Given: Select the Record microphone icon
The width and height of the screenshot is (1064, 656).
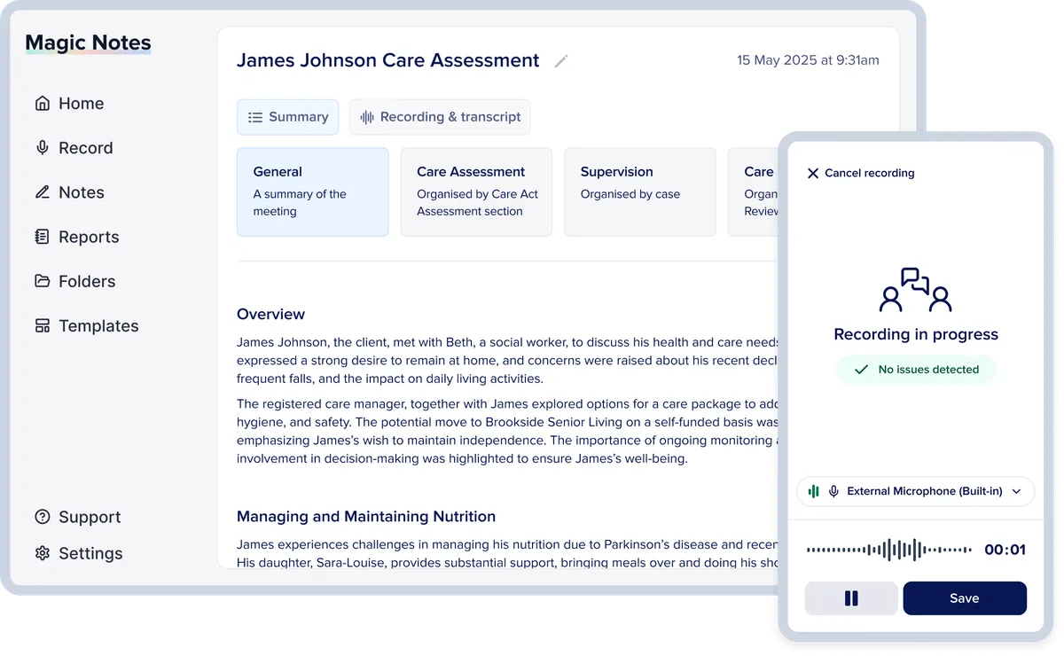Looking at the screenshot, I should tap(41, 147).
